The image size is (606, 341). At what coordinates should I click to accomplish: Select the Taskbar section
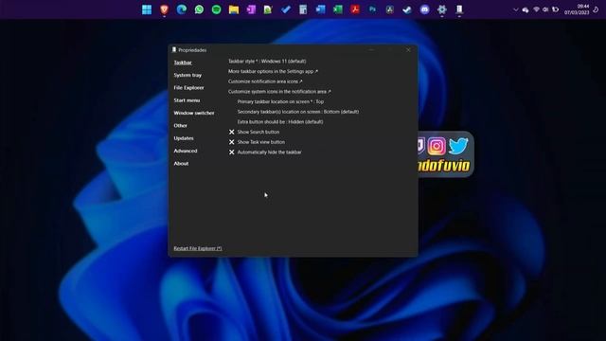click(183, 63)
